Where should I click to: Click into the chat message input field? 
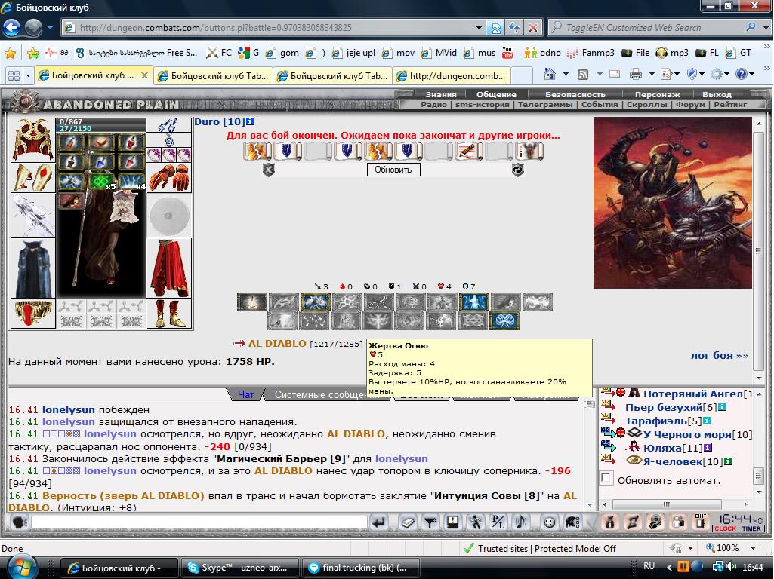pyautogui.click(x=199, y=522)
